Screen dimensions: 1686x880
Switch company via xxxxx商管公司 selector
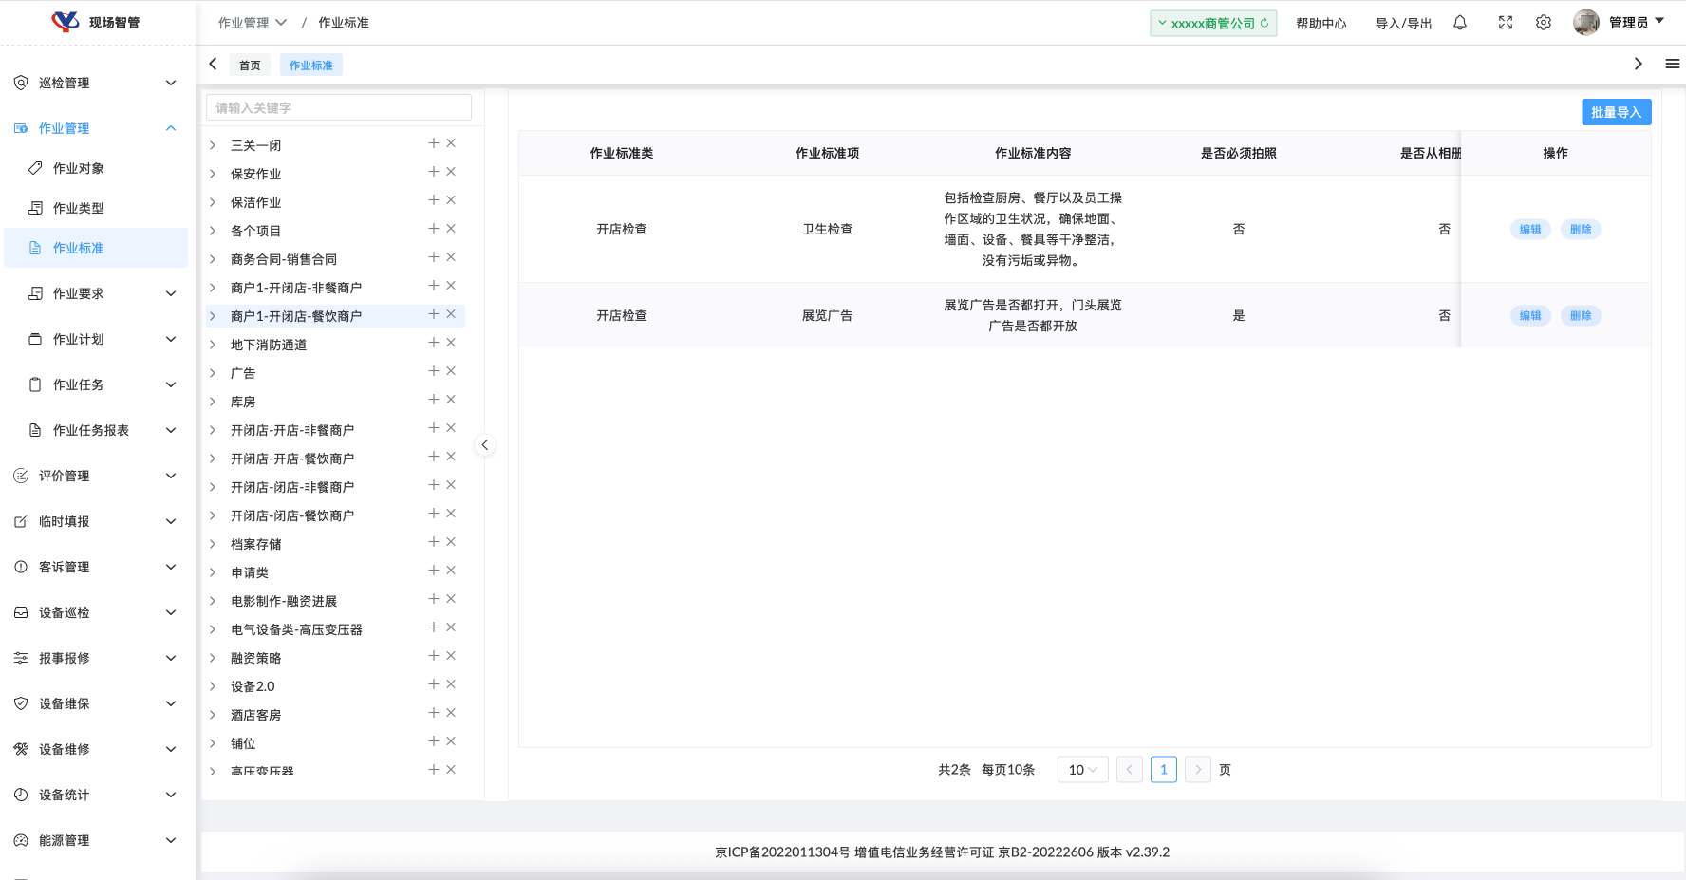(1212, 23)
